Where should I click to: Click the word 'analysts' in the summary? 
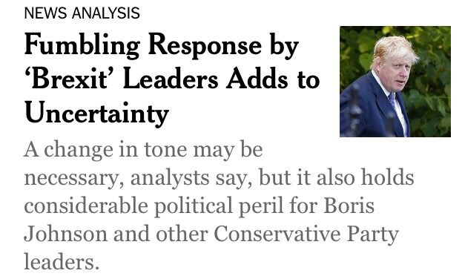170,178
